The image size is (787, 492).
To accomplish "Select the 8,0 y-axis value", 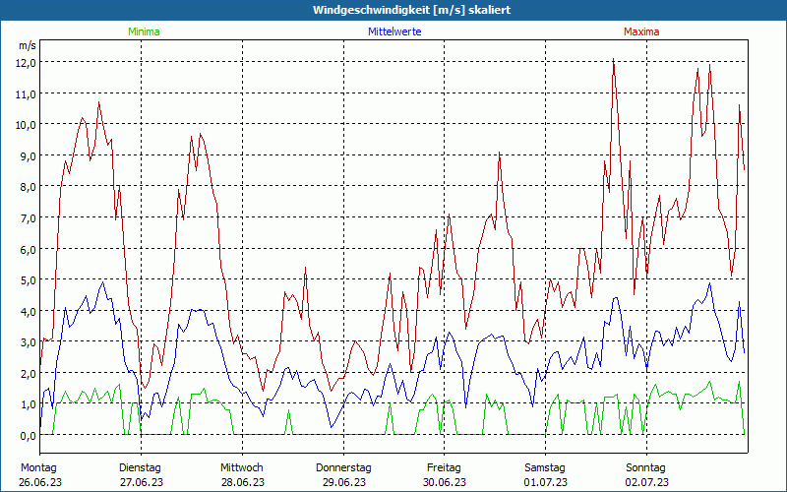I will (x=27, y=186).
